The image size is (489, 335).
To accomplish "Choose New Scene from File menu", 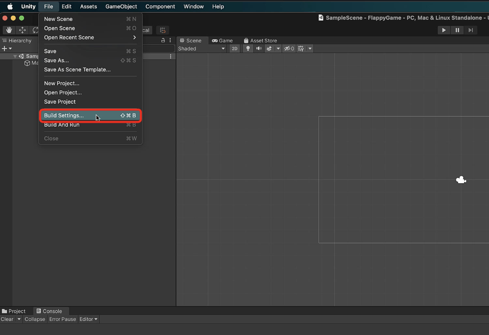I will pyautogui.click(x=90, y=19).
